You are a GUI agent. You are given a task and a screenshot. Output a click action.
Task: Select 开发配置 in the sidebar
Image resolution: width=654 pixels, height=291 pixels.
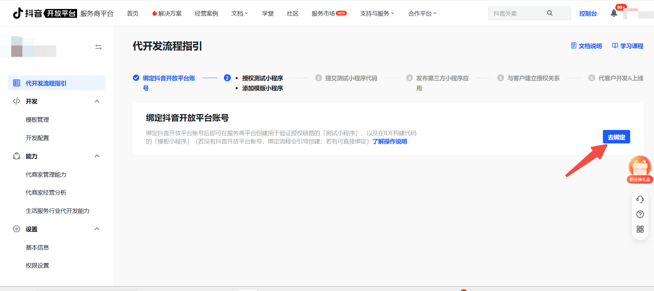37,138
